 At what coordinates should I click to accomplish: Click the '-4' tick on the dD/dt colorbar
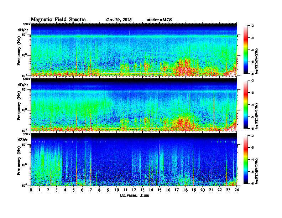[252, 105]
